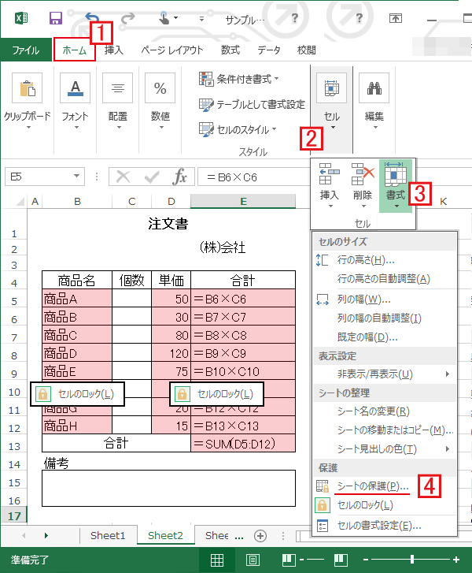
Task: Choose テーブルとして書式設定
Action: pyautogui.click(x=252, y=105)
